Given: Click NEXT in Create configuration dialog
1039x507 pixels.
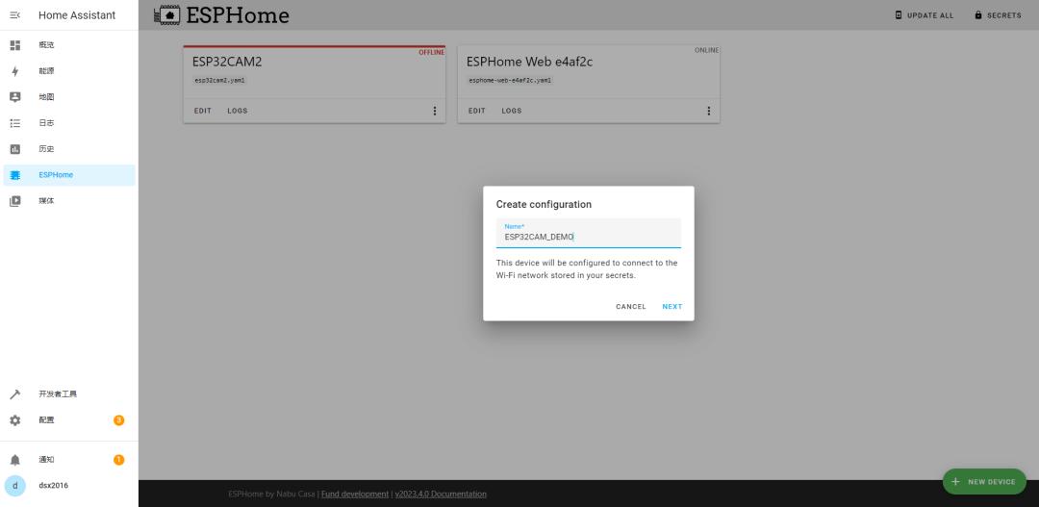Looking at the screenshot, I should (672, 307).
